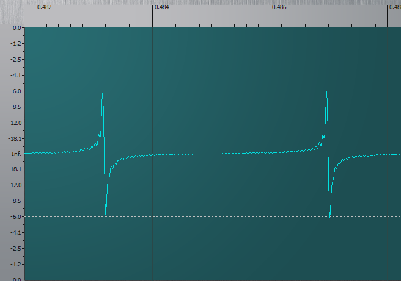This screenshot has width=401, height=281.
Task: Click the lower -4.1 dB scale label
Action: click(16, 232)
